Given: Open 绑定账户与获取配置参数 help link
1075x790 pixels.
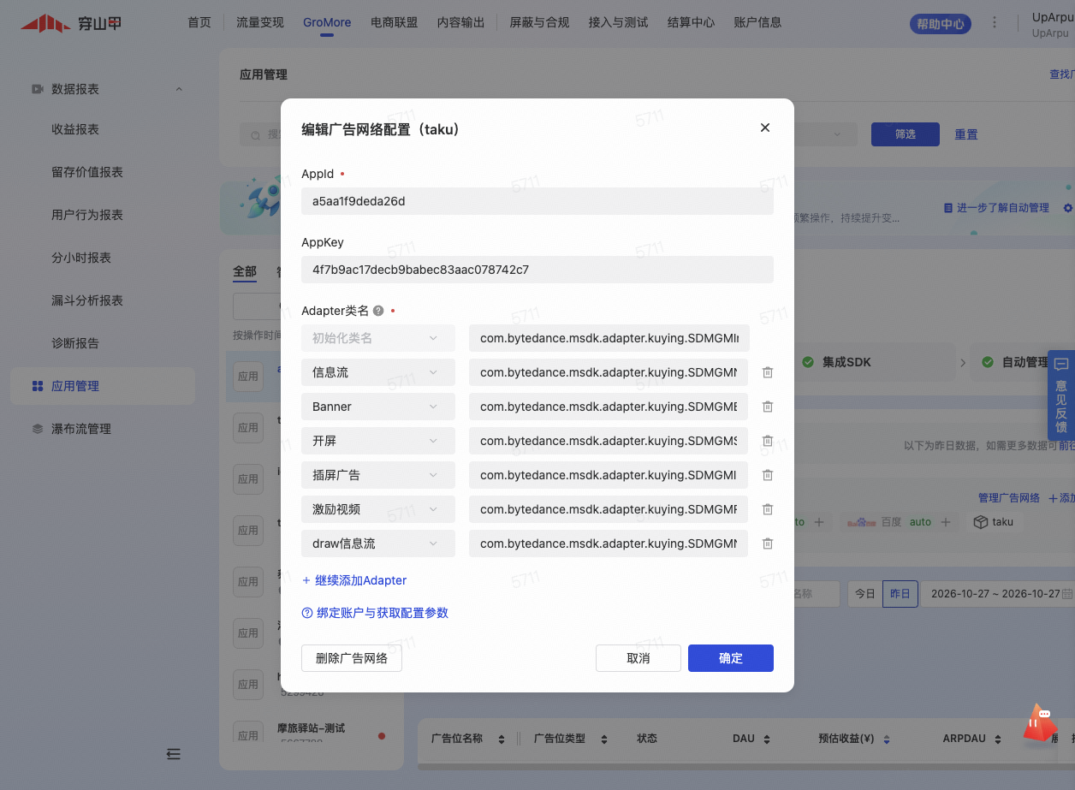Looking at the screenshot, I should pyautogui.click(x=375, y=613).
